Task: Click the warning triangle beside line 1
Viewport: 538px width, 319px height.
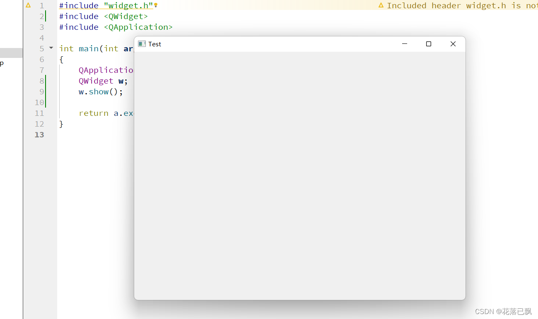Action: coord(28,5)
